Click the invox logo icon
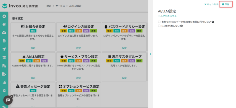This screenshot has width=236, height=108. [x=5, y=6]
